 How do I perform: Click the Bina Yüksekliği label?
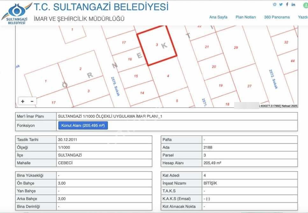tap(30, 175)
